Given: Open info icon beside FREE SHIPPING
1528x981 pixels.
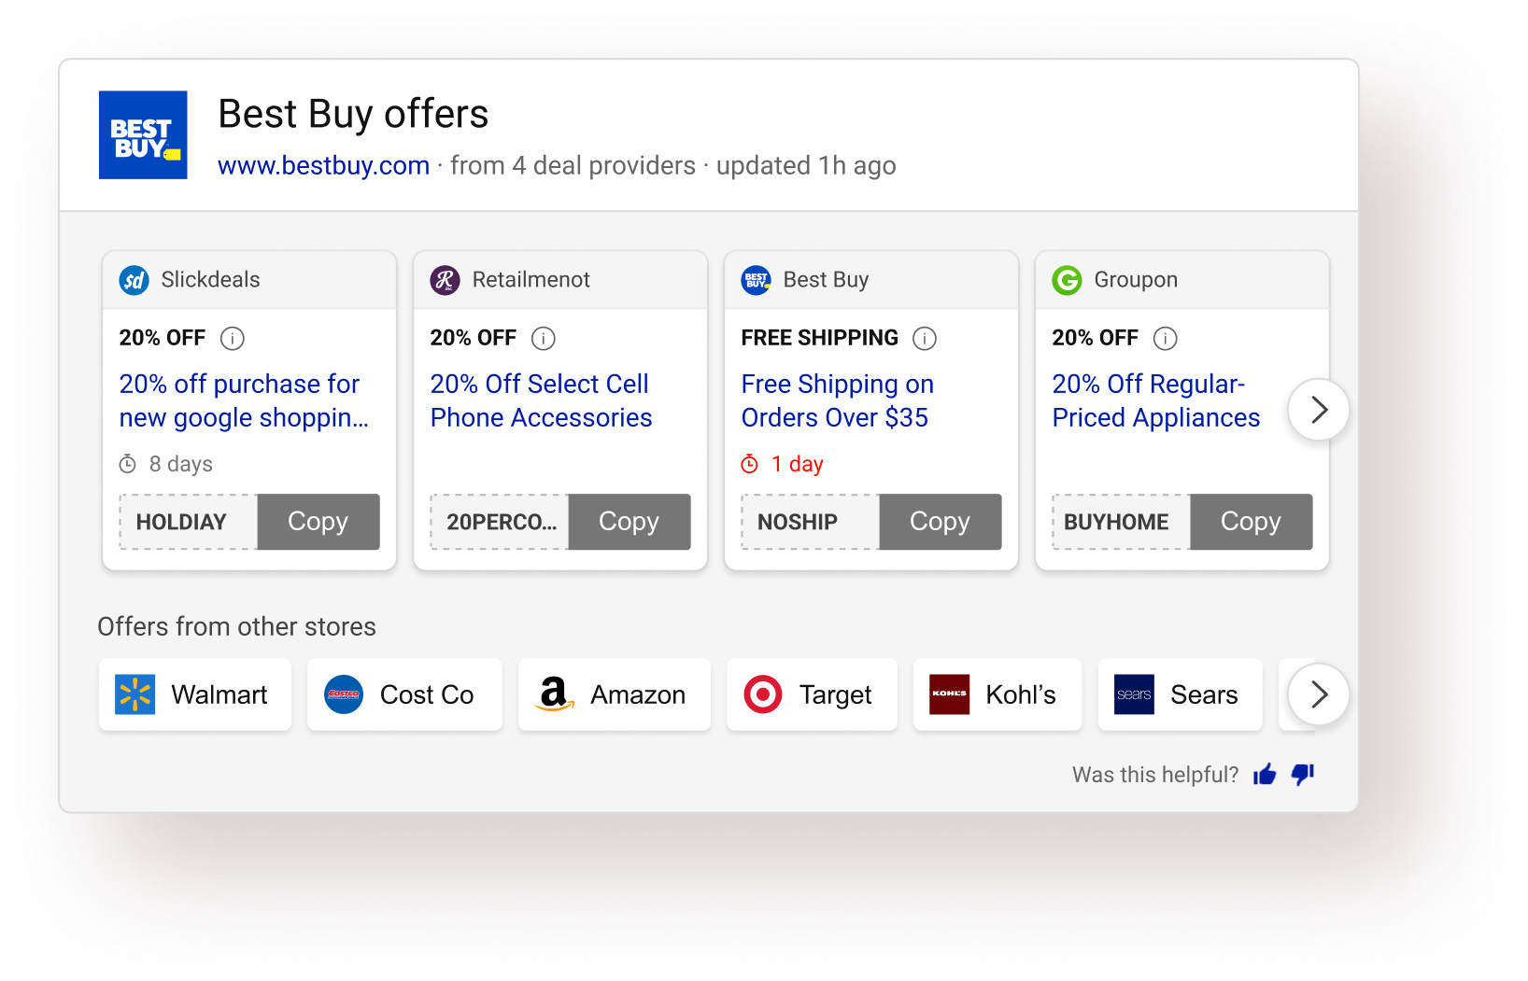Looking at the screenshot, I should coord(925,338).
